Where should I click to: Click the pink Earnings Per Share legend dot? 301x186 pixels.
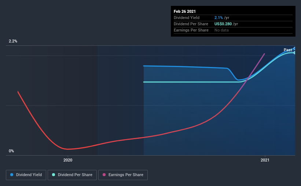pyautogui.click(x=104, y=175)
